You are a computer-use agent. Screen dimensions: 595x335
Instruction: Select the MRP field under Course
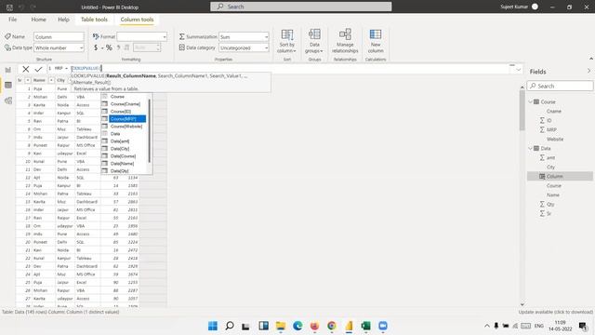pos(551,129)
